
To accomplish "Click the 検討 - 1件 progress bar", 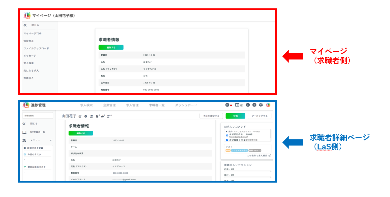I will 247,177.
